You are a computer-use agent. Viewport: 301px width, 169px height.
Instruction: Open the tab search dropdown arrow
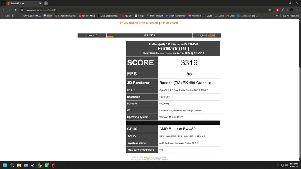[3, 3]
